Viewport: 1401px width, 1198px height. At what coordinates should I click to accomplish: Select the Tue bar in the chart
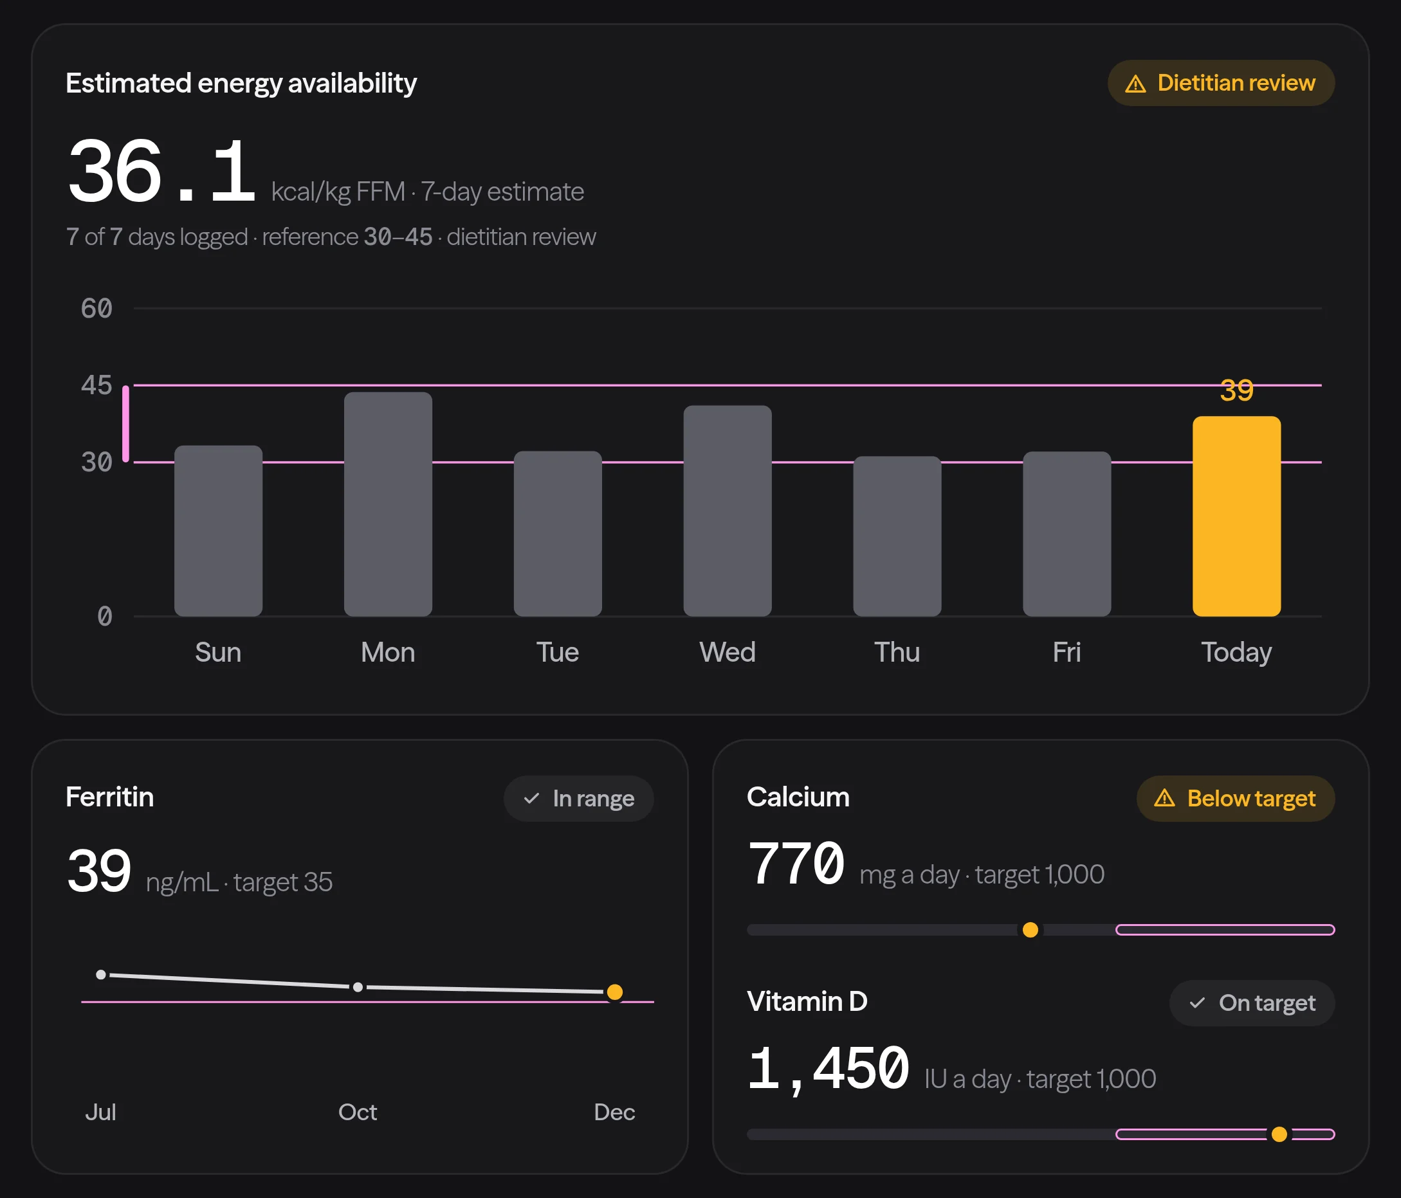558,534
